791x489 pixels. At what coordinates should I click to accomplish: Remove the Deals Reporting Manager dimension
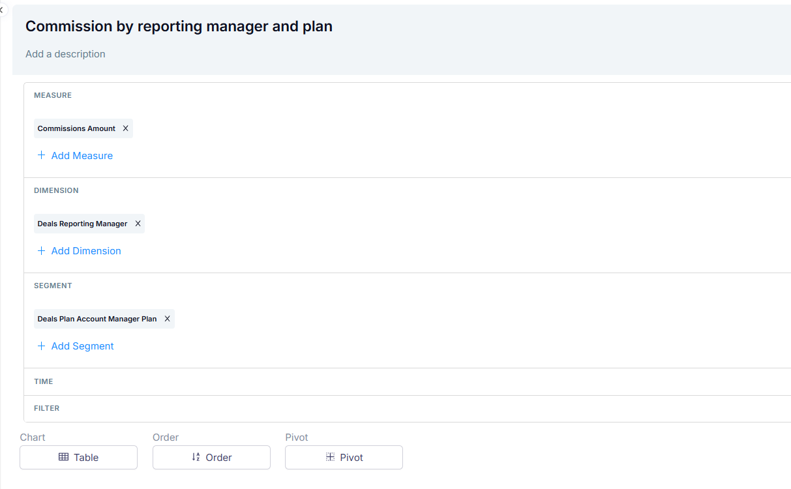pos(138,224)
